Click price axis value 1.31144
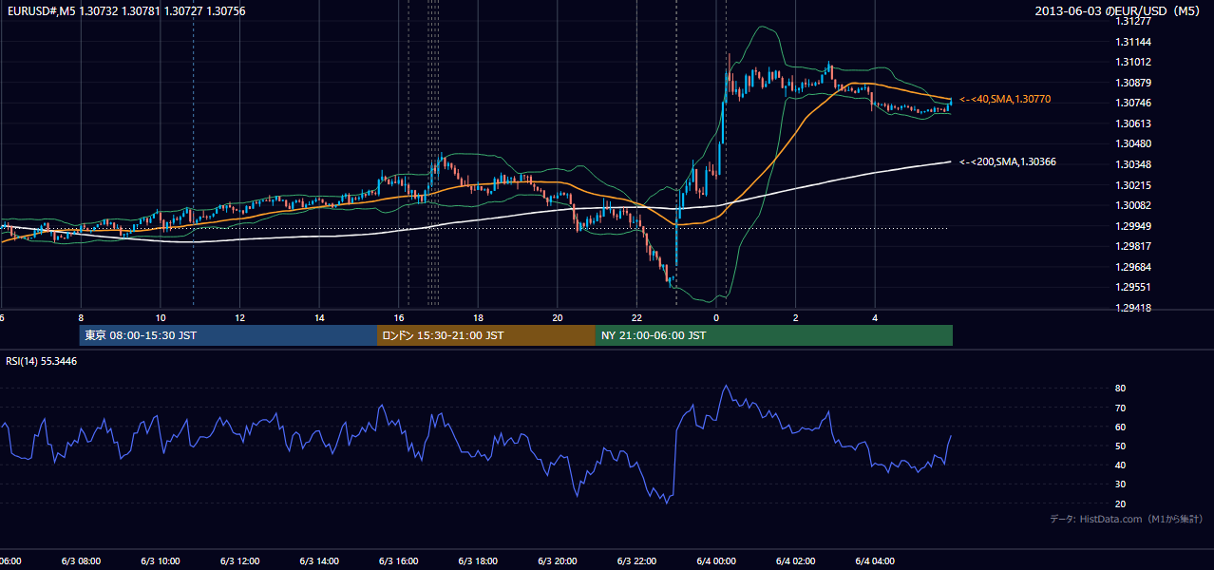Viewport: 1214px width, 570px height. pyautogui.click(x=1133, y=42)
